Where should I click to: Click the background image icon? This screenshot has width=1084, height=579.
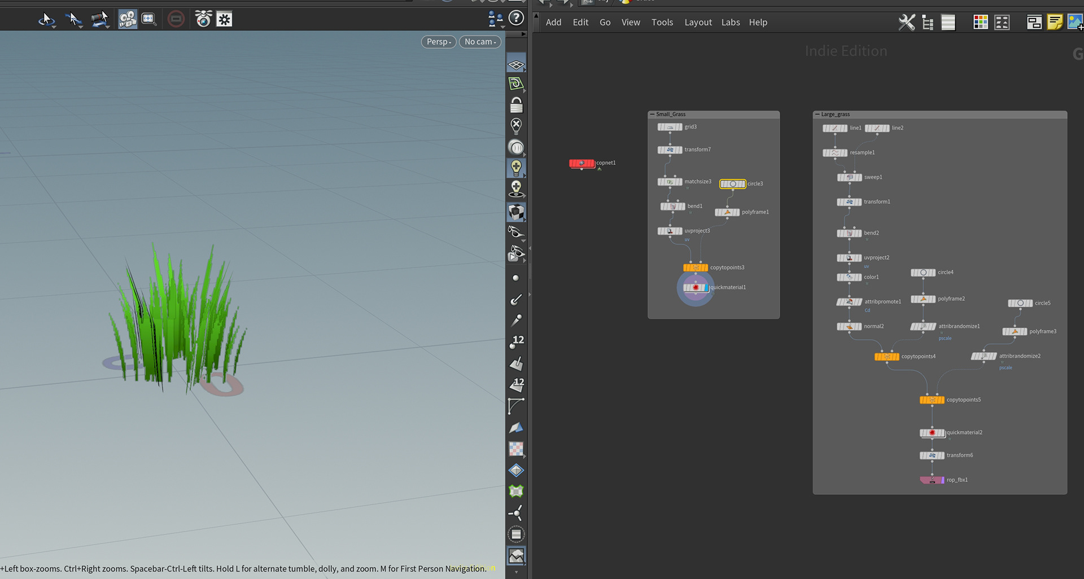[x=1075, y=23]
